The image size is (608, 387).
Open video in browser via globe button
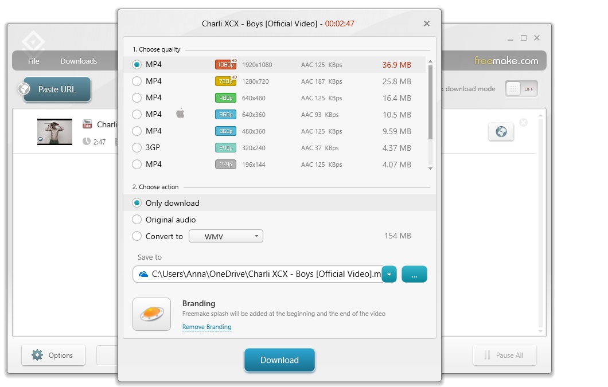coord(501,132)
